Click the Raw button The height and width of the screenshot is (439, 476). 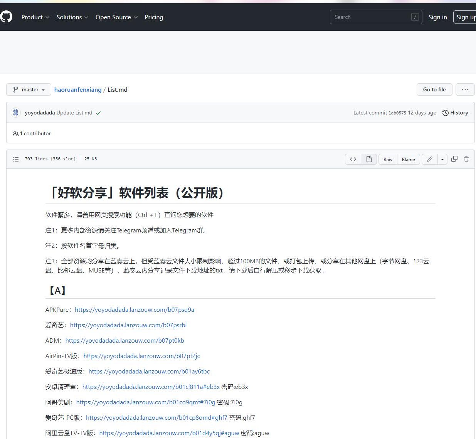(388, 159)
